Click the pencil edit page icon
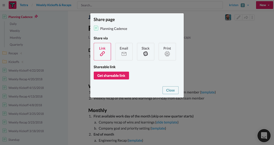 (238, 17)
